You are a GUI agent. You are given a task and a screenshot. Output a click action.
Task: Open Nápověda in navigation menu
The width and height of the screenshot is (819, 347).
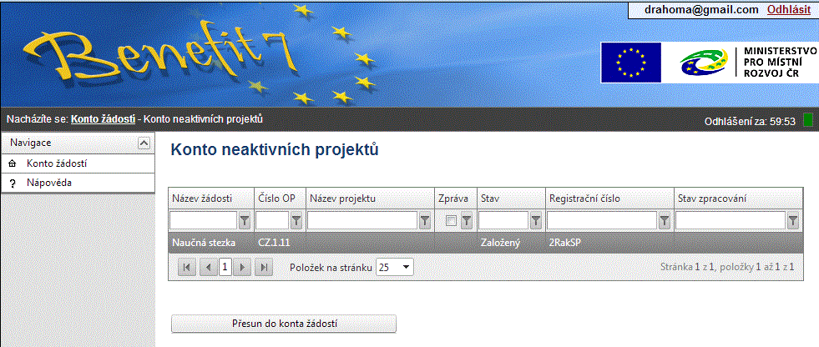78,184
